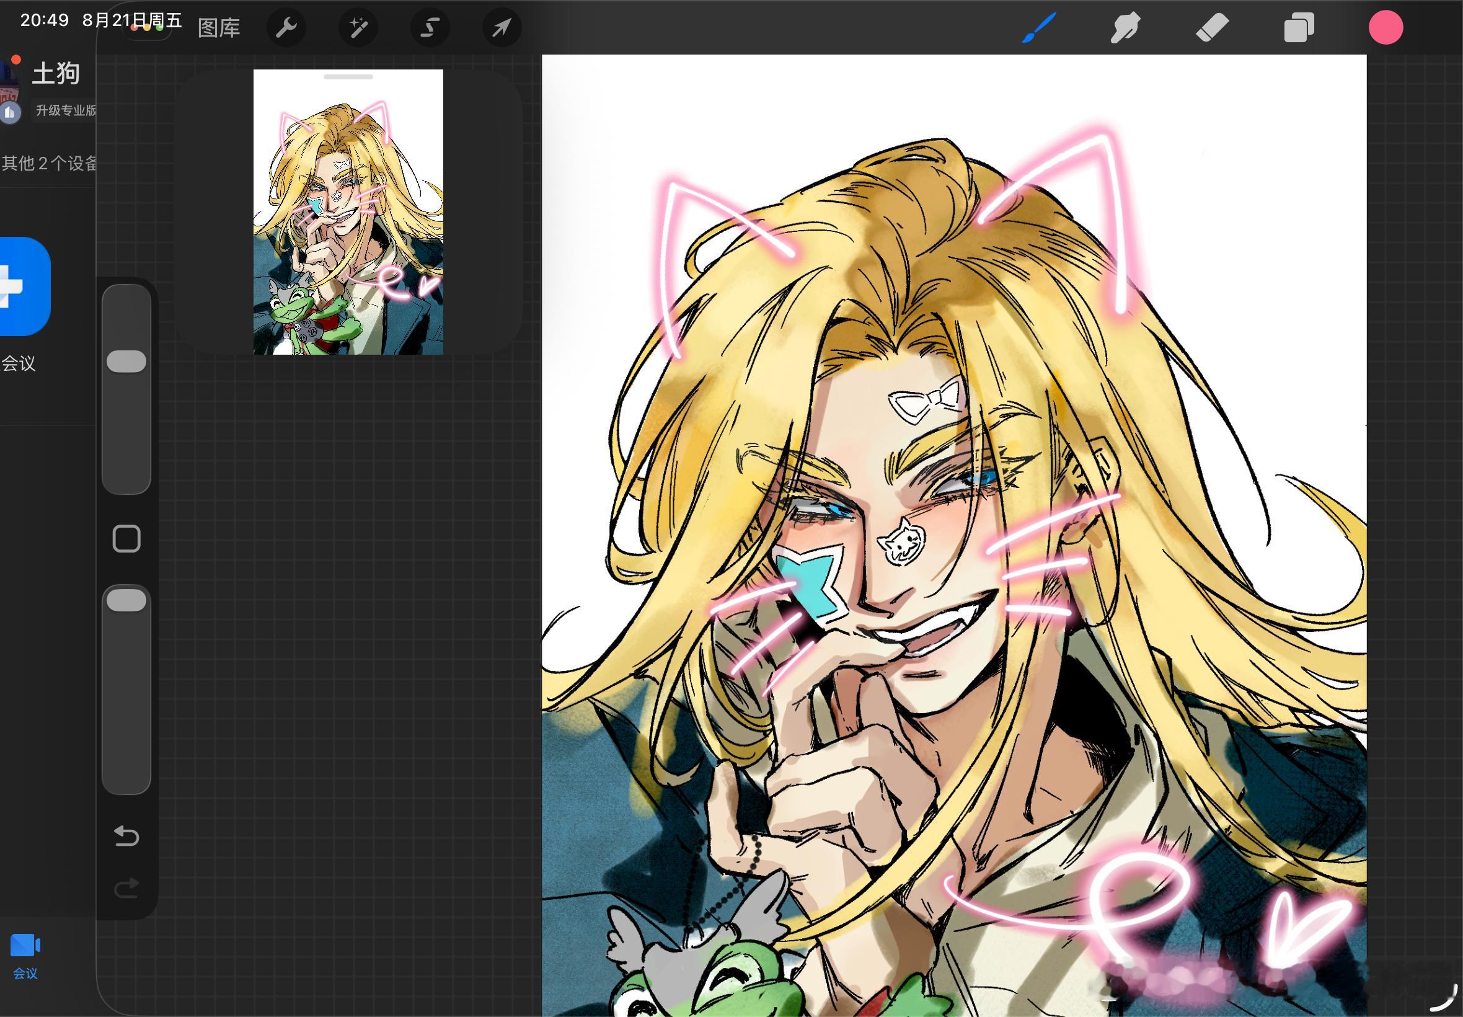The image size is (1463, 1017).
Task: Select the Eraser tool
Action: [1212, 28]
